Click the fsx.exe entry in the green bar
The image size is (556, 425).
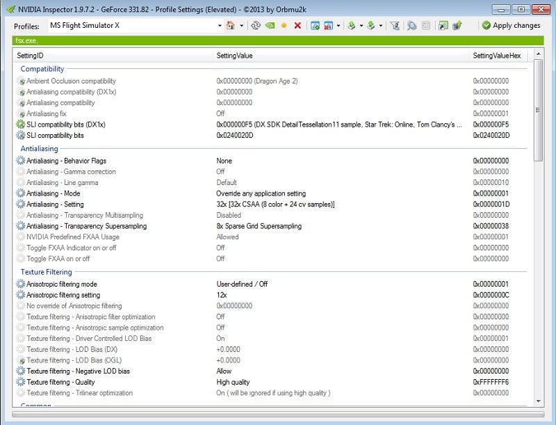click(26, 40)
